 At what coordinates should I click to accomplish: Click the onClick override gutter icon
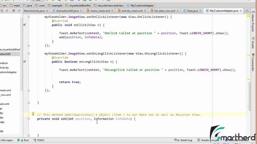click(x=25, y=25)
